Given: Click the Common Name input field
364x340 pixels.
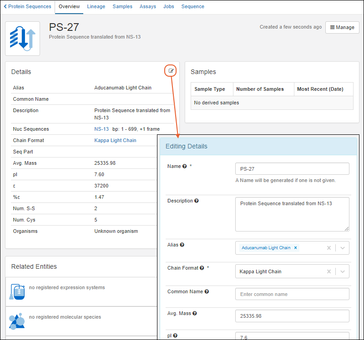Looking at the screenshot, I should tap(292, 294).
